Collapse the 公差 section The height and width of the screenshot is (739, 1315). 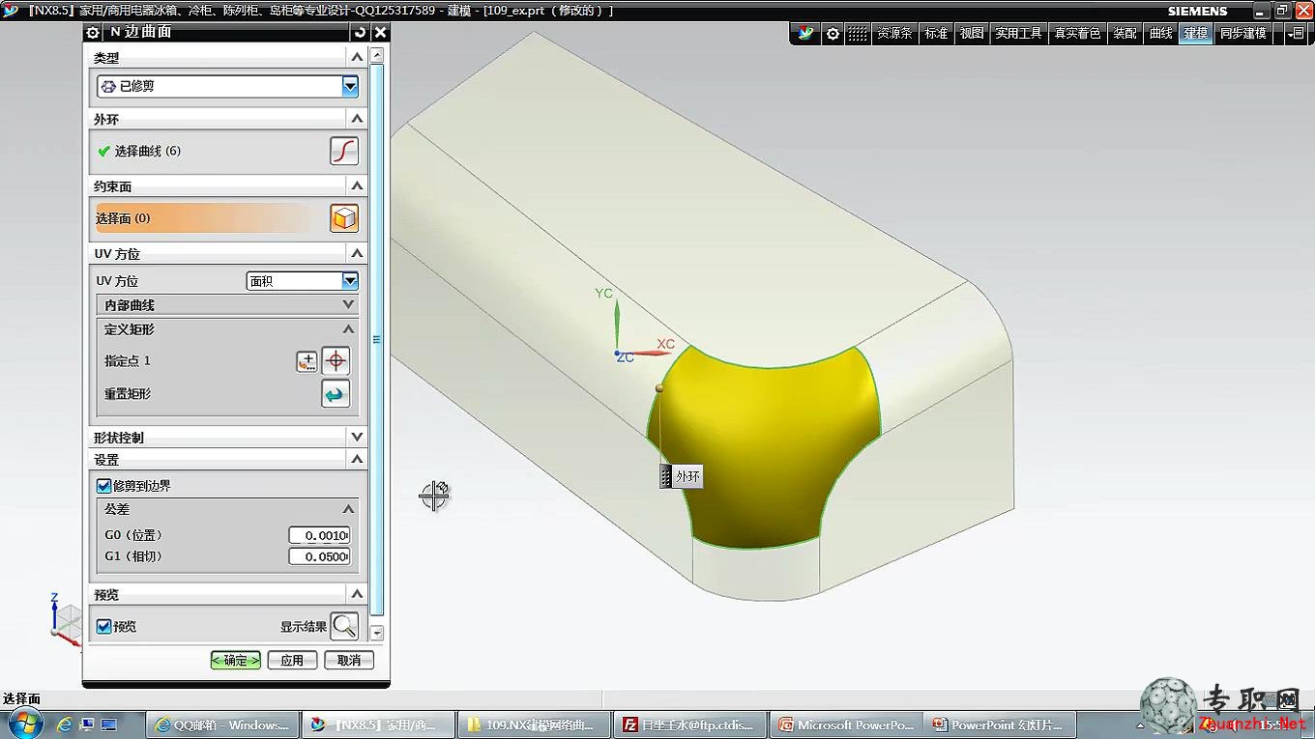tap(349, 509)
